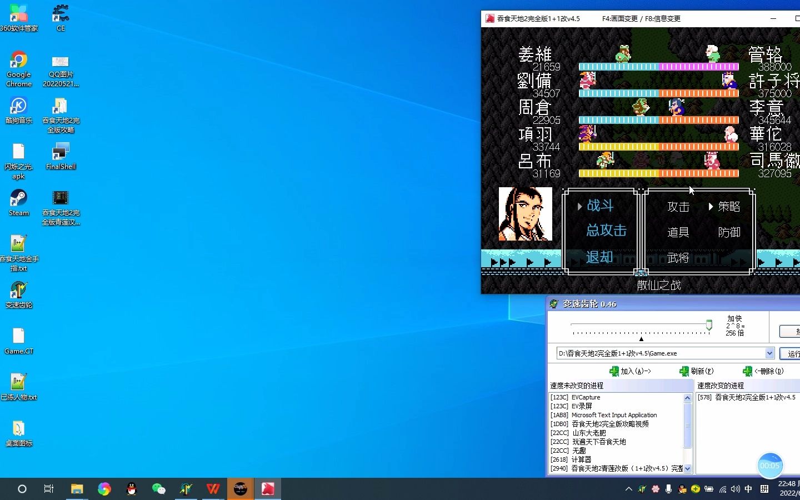Click the 00:05 recording timer bubble

tap(769, 466)
